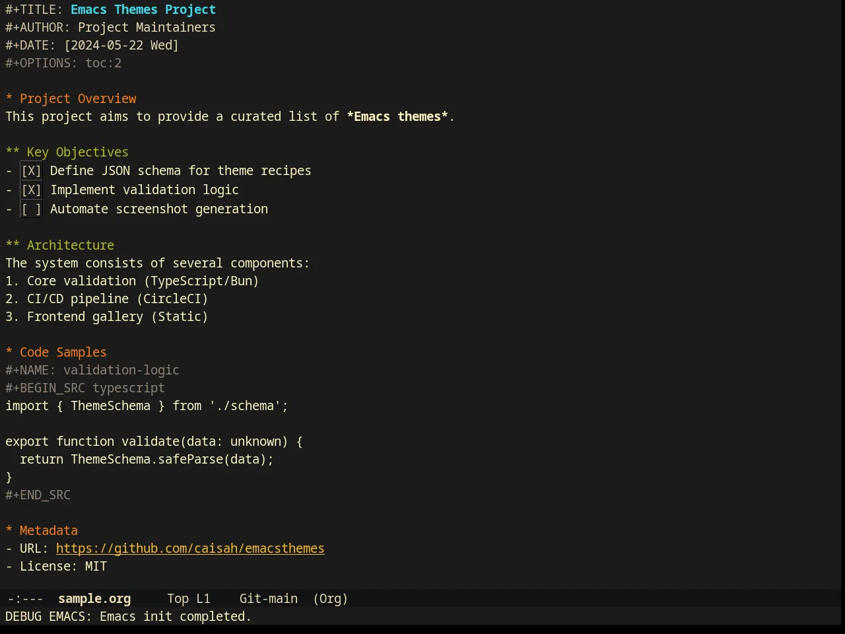Click the Git-main indicator in mode line

(268, 598)
